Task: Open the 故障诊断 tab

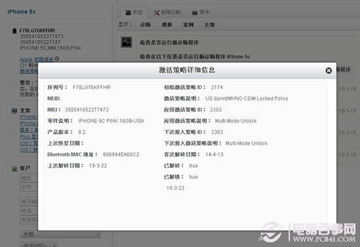Action: pos(167,12)
